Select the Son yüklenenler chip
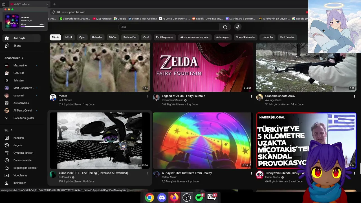361x203 pixels. (245, 37)
